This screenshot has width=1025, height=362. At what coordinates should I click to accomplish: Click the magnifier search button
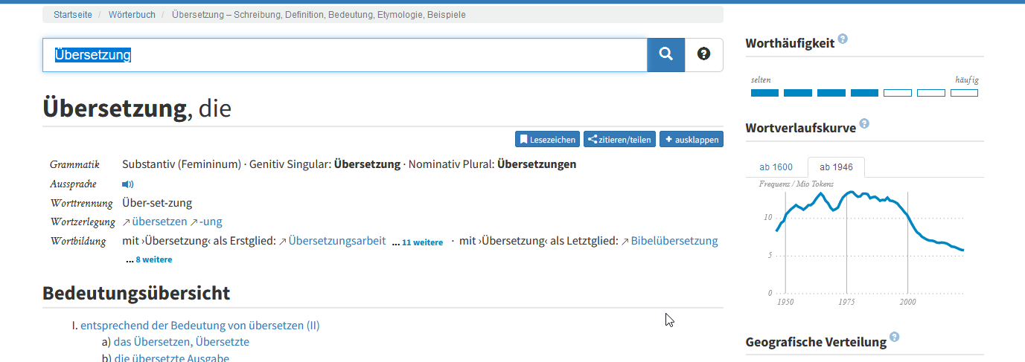[666, 55]
